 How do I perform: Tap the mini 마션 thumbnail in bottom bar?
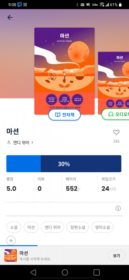(x=11, y=255)
